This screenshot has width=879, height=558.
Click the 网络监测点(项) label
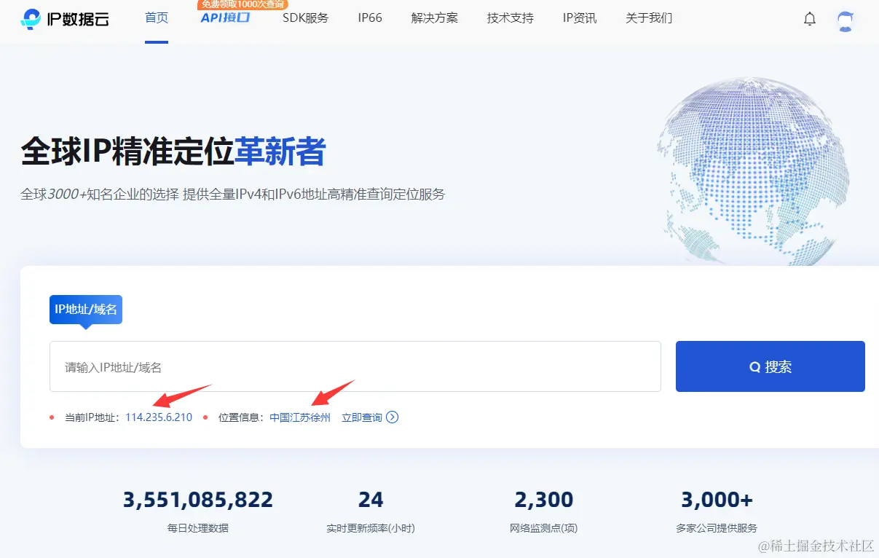pos(544,528)
